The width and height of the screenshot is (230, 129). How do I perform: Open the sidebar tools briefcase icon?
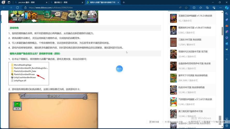click(x=227, y=26)
